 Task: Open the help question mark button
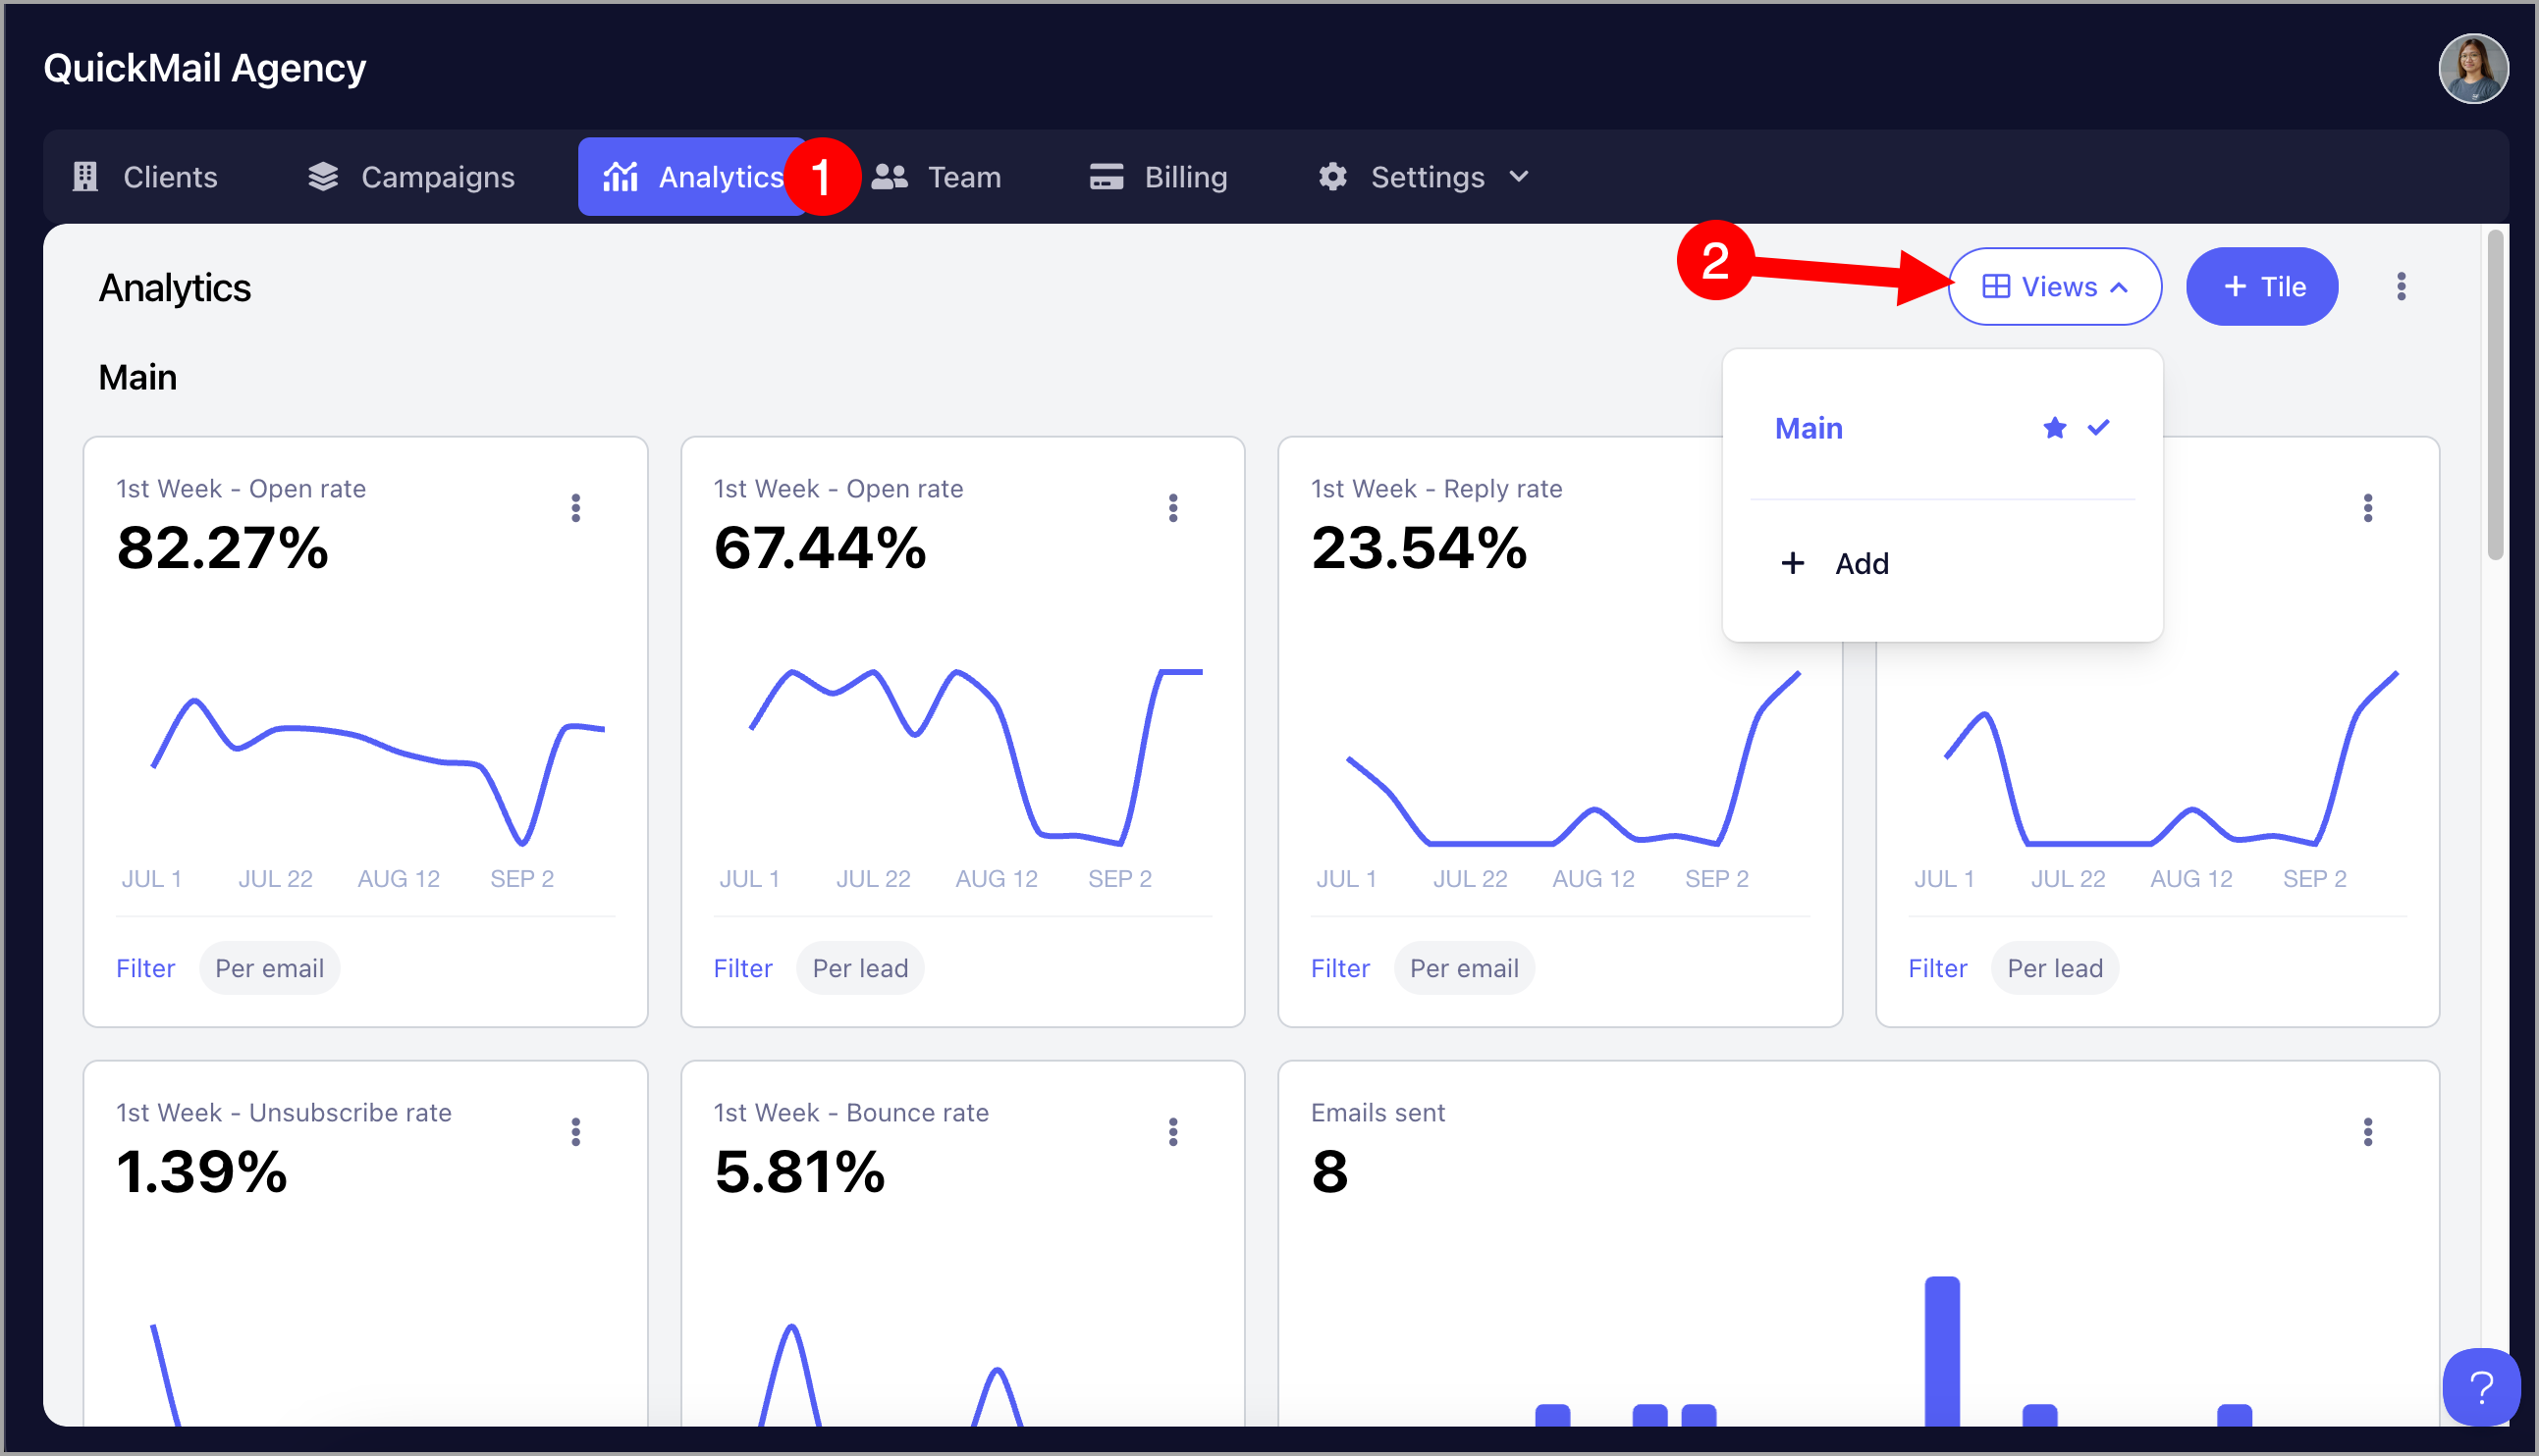pos(2481,1388)
